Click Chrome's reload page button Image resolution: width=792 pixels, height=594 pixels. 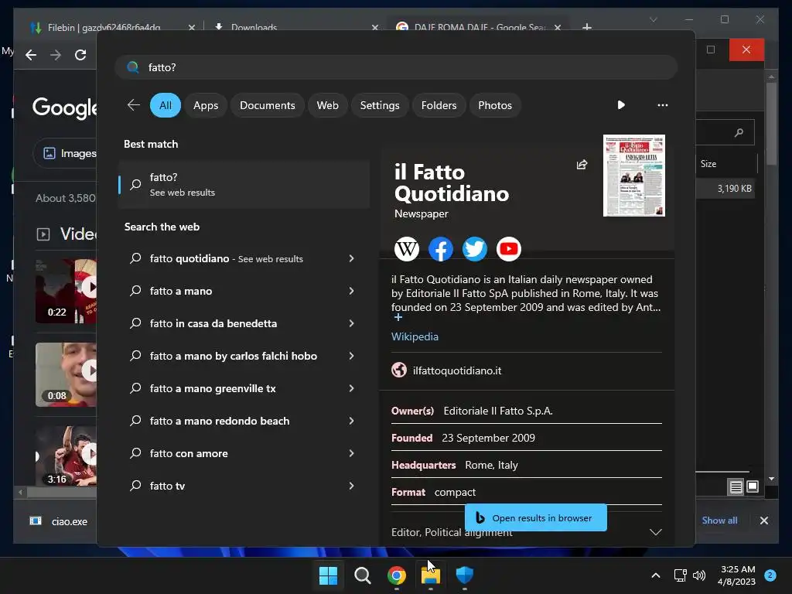[x=80, y=55]
